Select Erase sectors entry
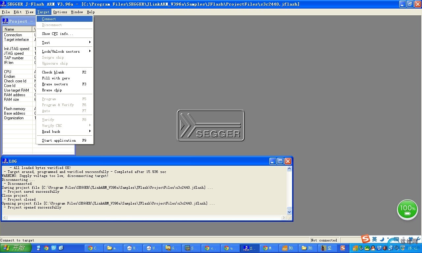Viewport: 422px width, 253px height. click(65, 84)
